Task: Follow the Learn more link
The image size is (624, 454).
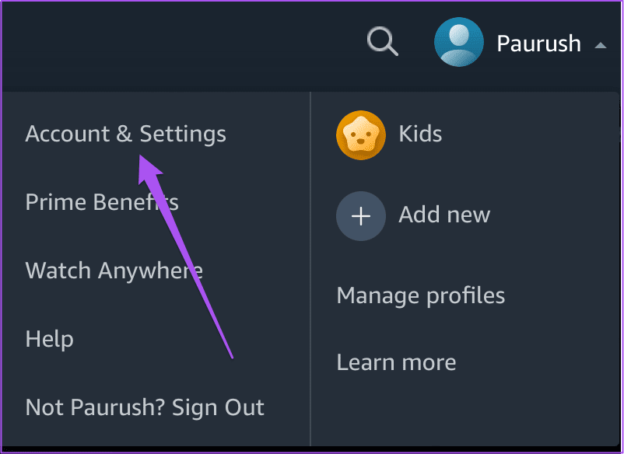Action: click(x=396, y=362)
